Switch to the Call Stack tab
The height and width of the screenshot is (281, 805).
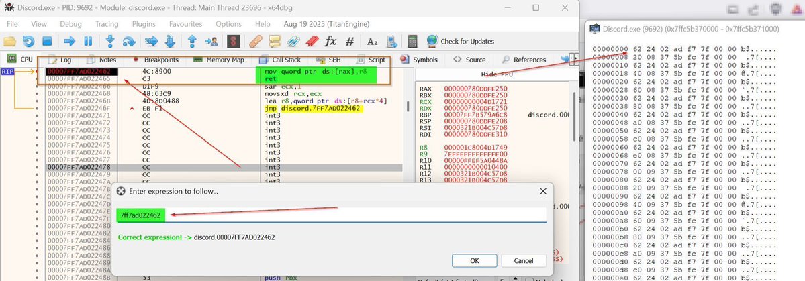pos(281,60)
